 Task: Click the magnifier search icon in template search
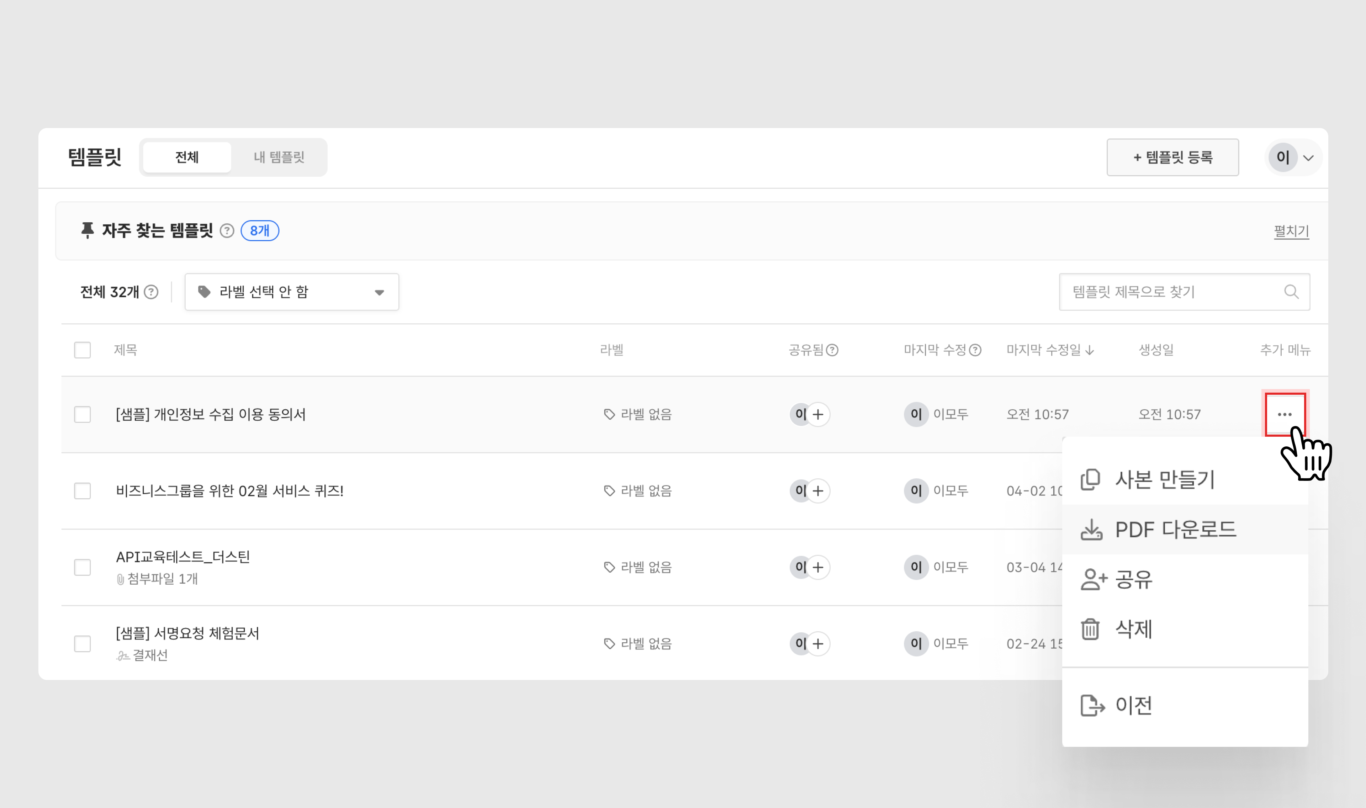(1291, 292)
